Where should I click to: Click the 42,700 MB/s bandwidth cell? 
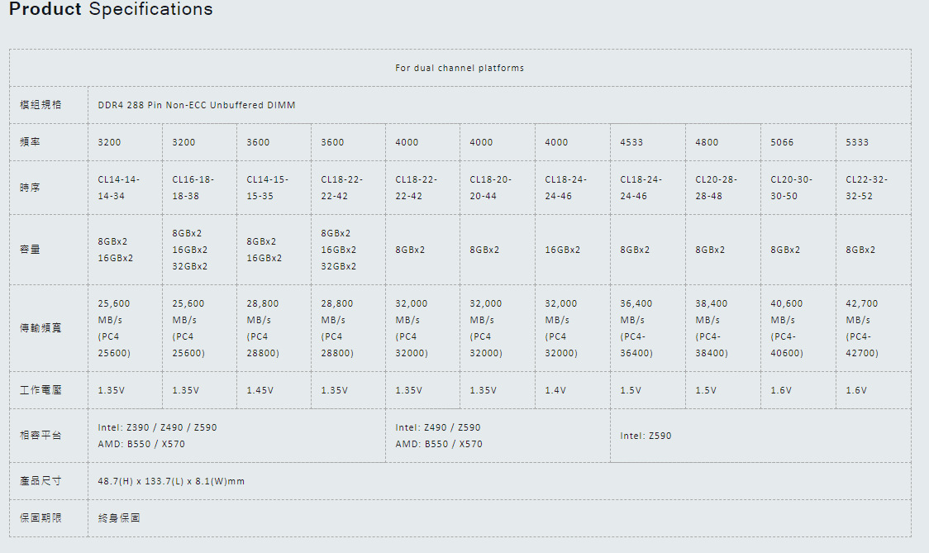click(862, 328)
